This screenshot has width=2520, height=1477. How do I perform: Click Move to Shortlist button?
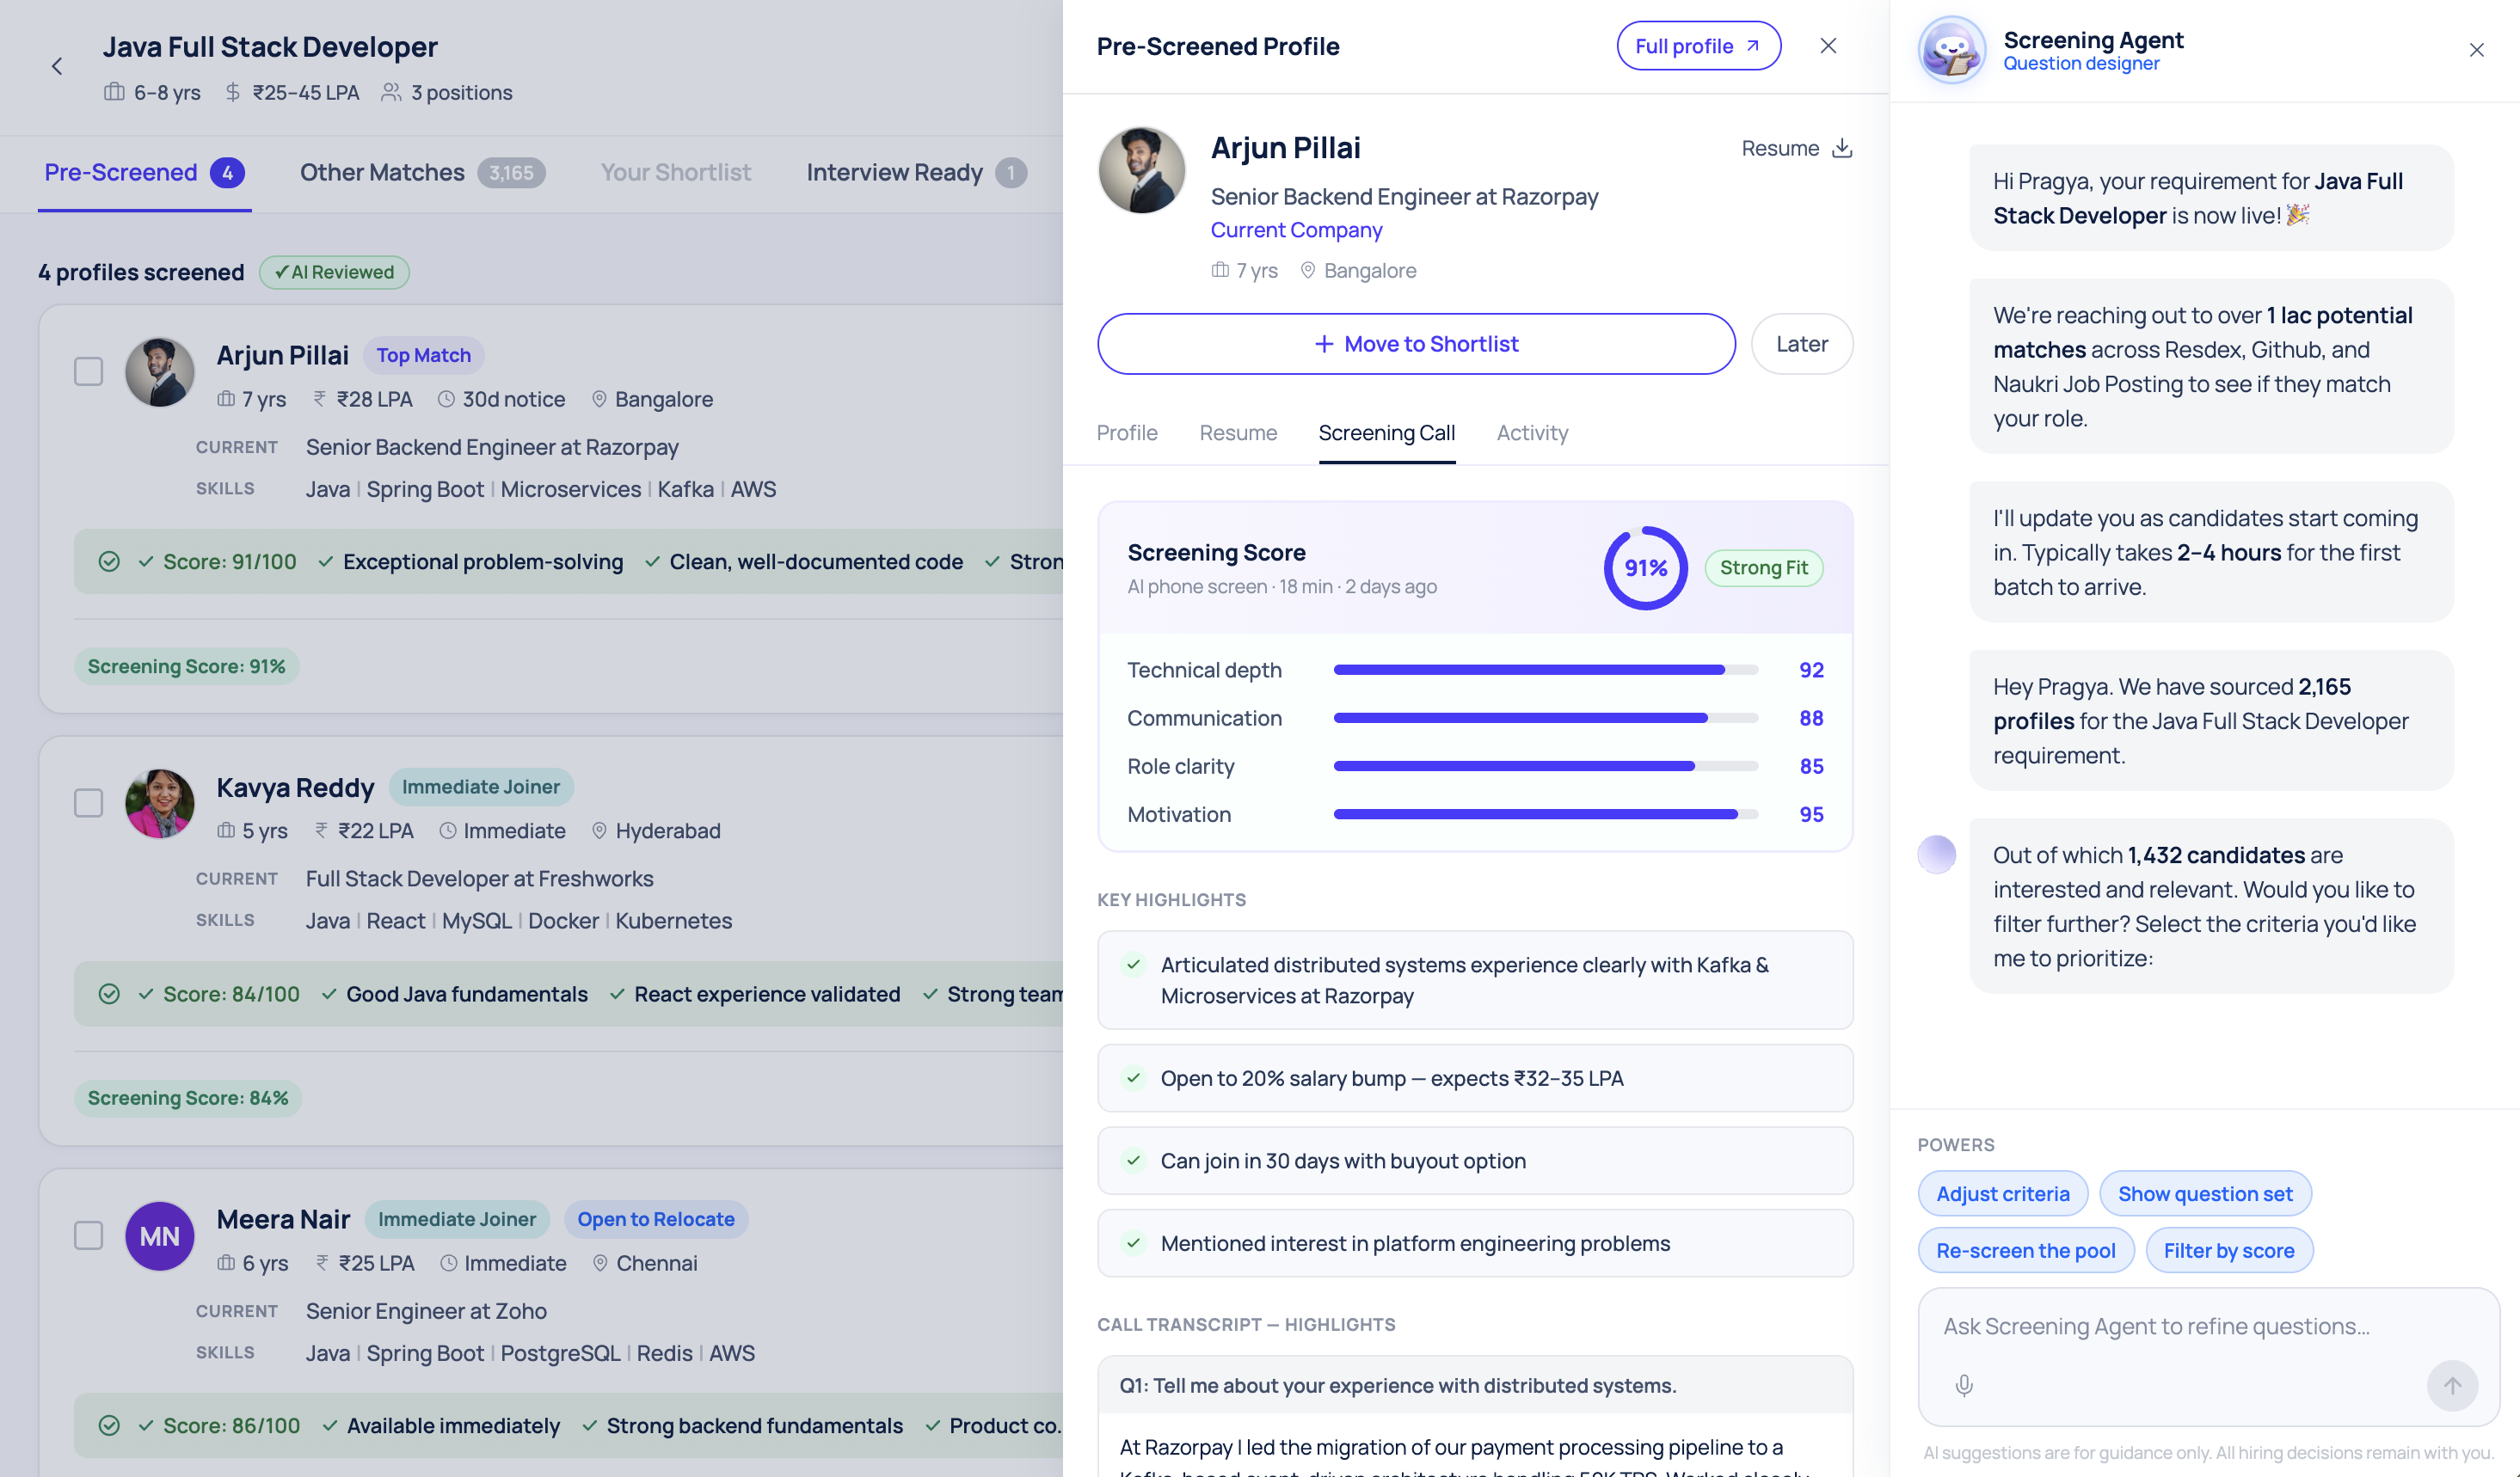pos(1416,344)
